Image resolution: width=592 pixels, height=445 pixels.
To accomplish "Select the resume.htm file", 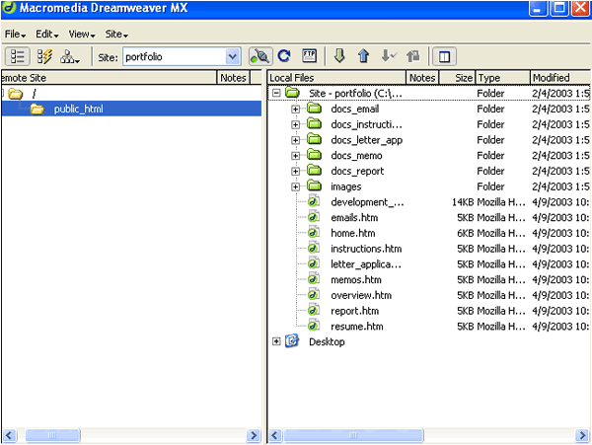I will coord(356,327).
